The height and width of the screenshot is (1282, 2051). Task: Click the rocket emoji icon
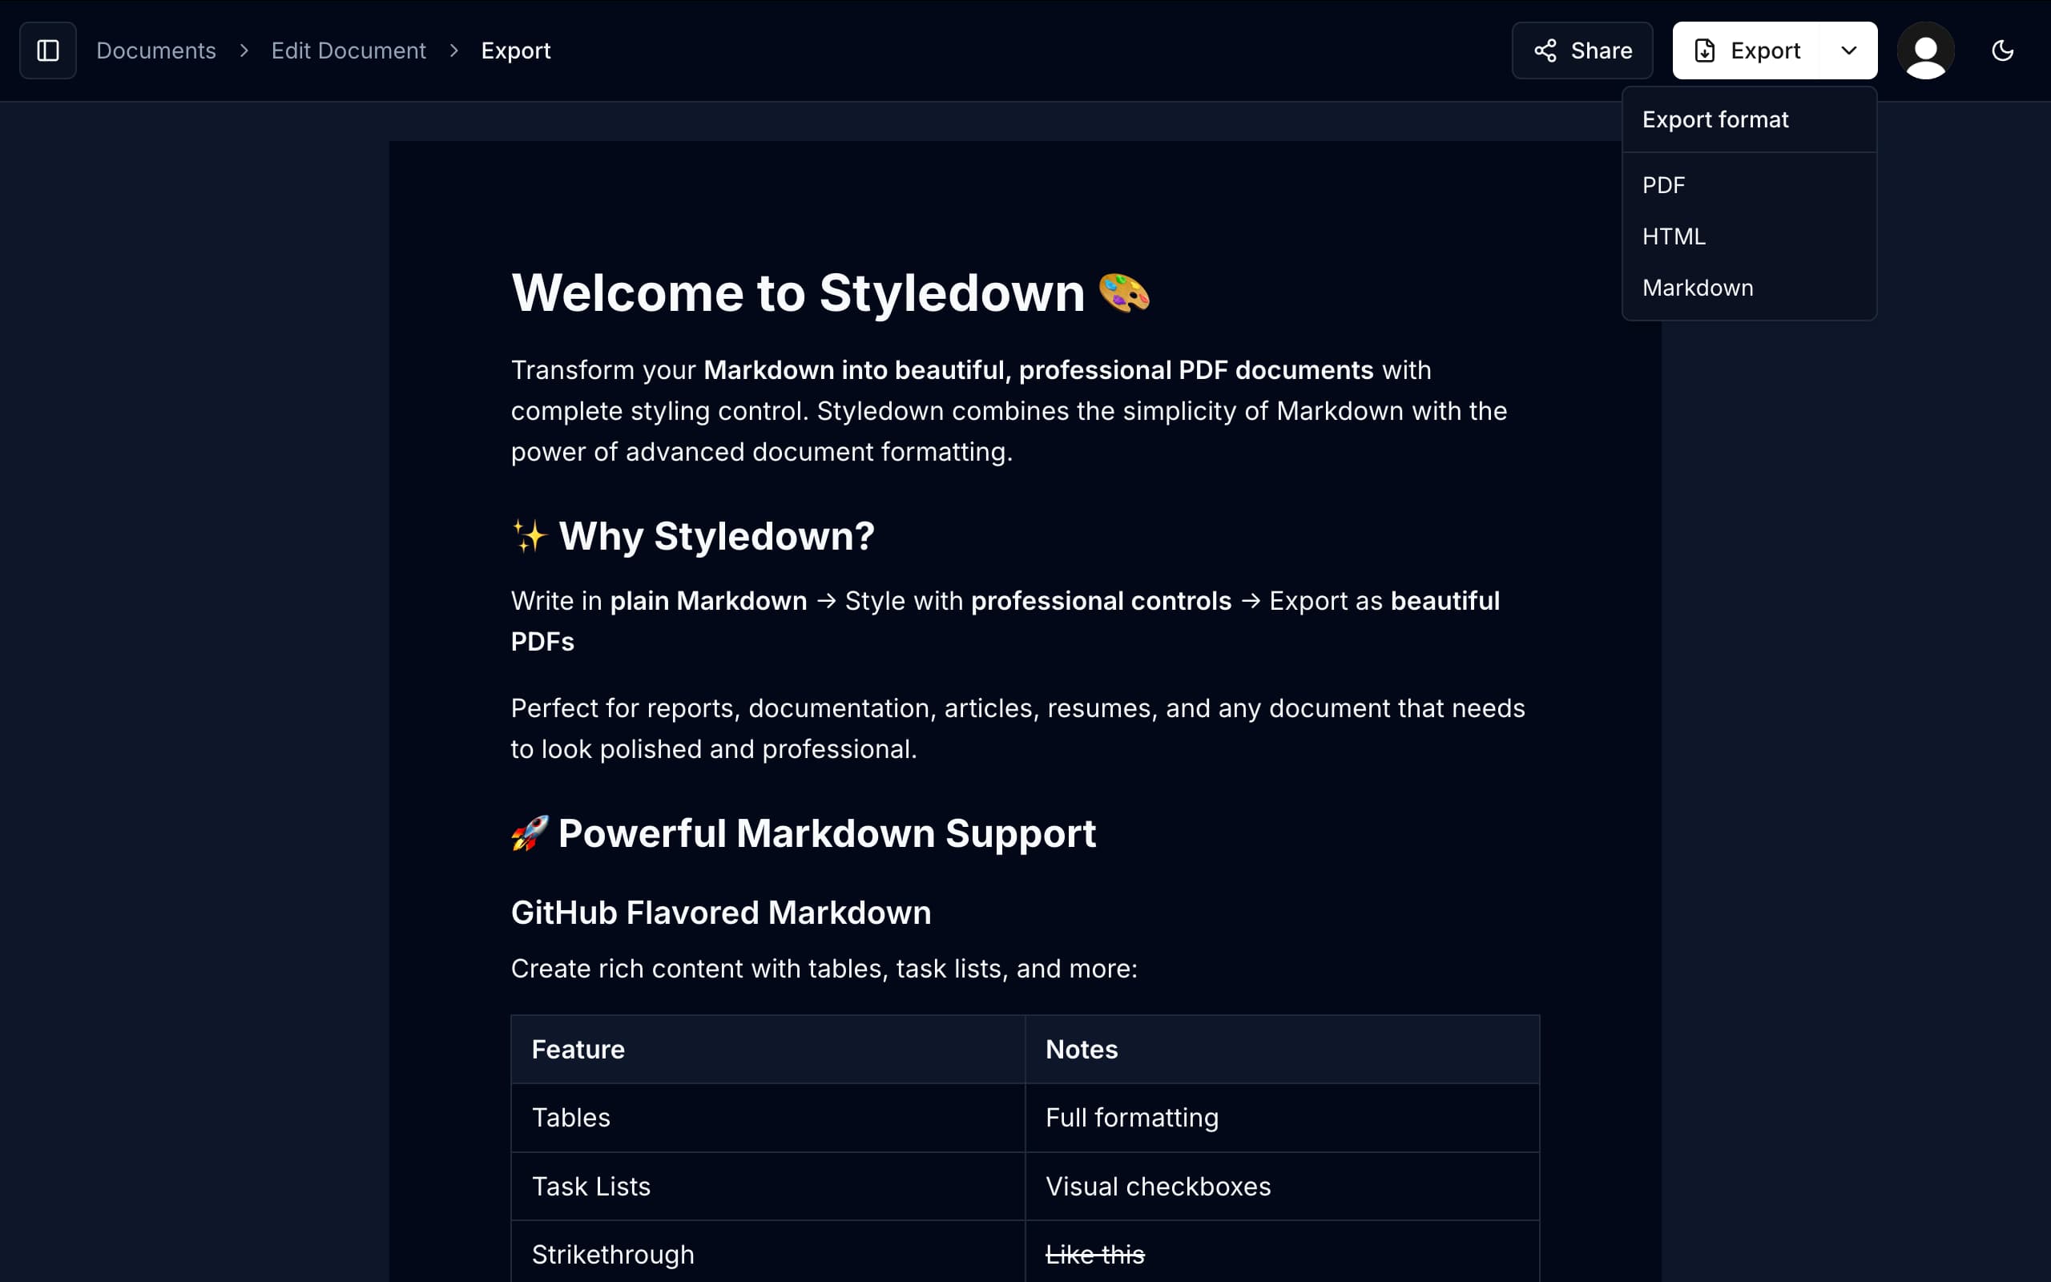[x=530, y=832]
